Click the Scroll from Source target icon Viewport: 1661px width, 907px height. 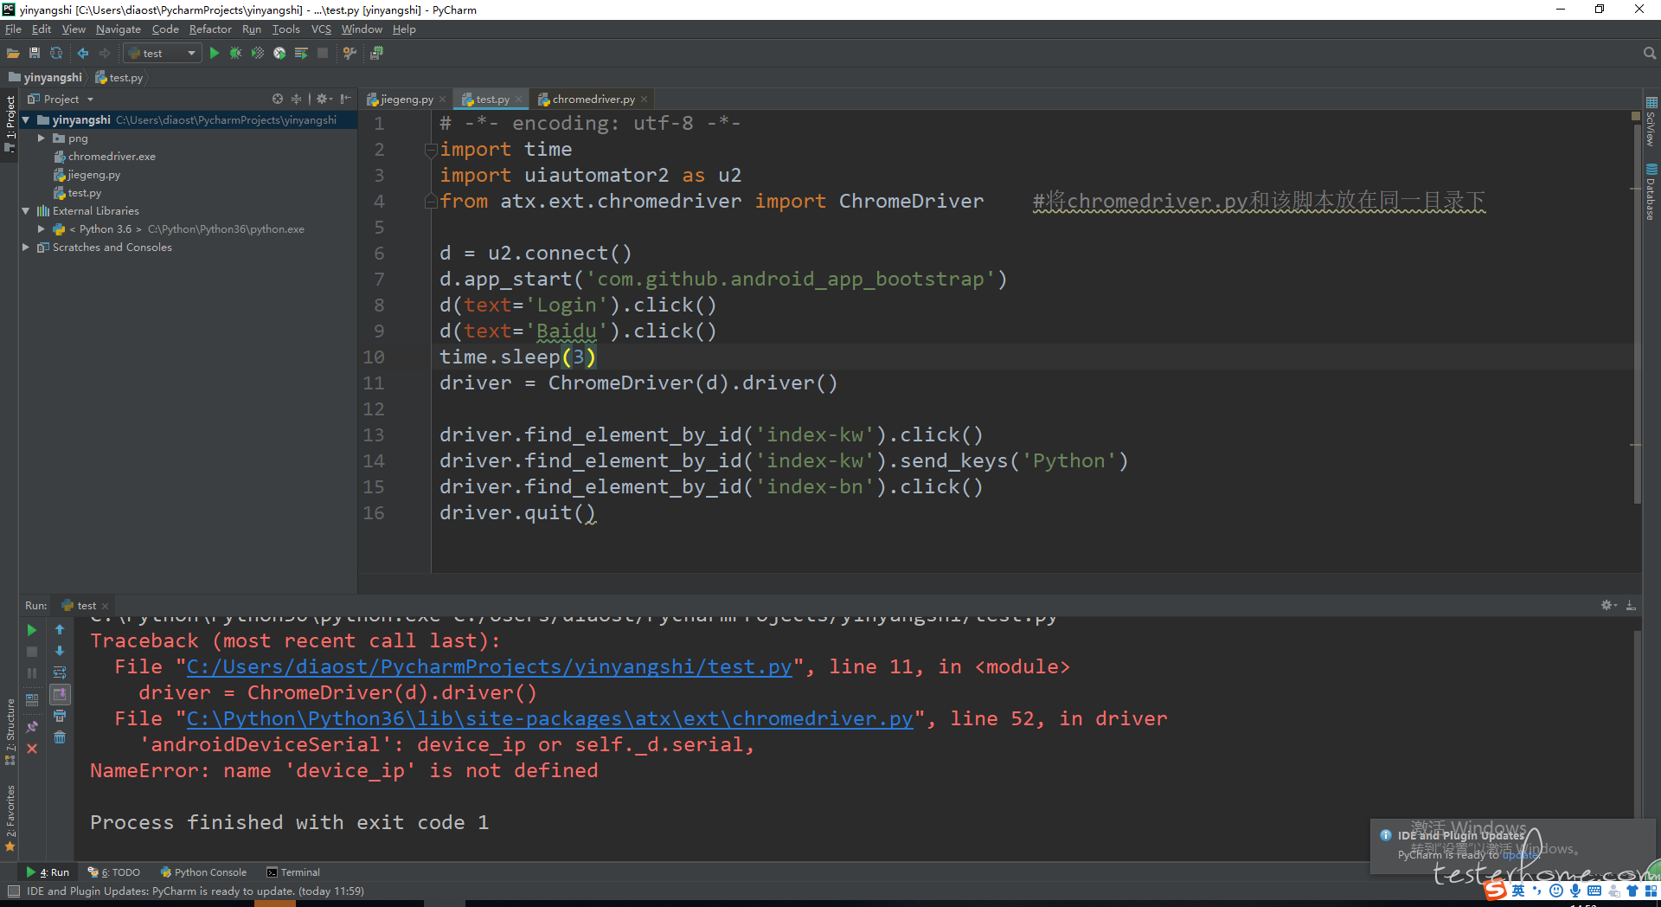tap(278, 100)
